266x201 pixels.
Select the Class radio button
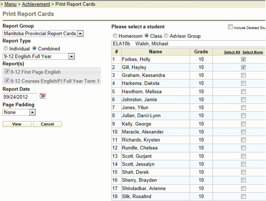click(147, 36)
